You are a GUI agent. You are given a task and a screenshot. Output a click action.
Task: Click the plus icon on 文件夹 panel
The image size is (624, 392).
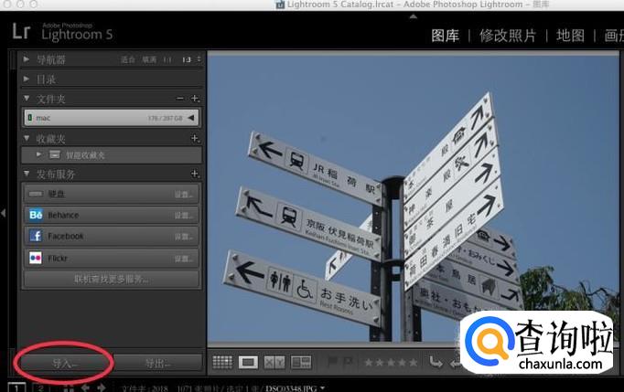(x=195, y=98)
